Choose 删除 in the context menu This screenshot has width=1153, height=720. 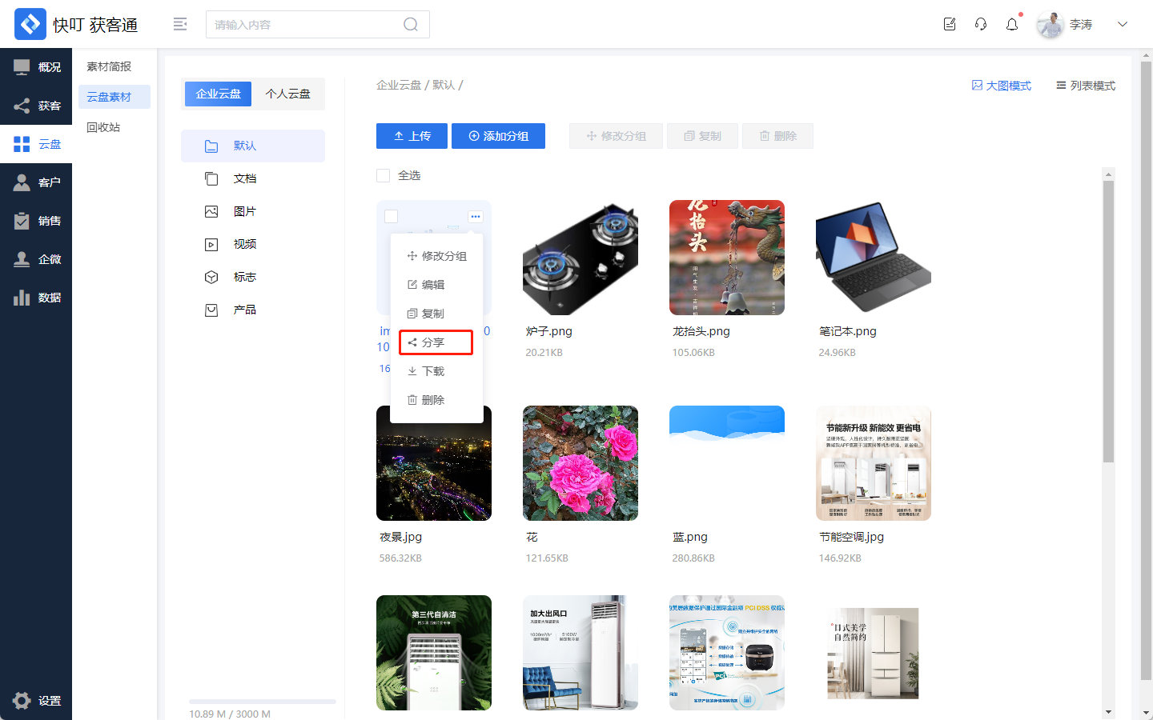click(436, 400)
